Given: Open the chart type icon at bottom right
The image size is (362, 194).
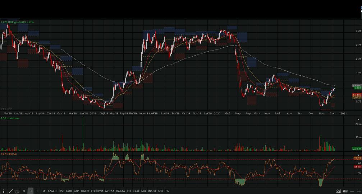Looking at the screenshot, I should (x=339, y=191).
